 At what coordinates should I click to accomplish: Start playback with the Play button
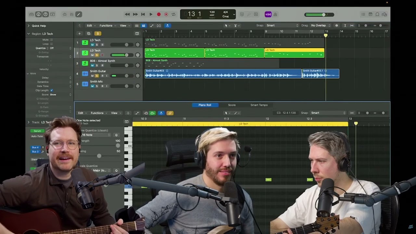point(151,14)
